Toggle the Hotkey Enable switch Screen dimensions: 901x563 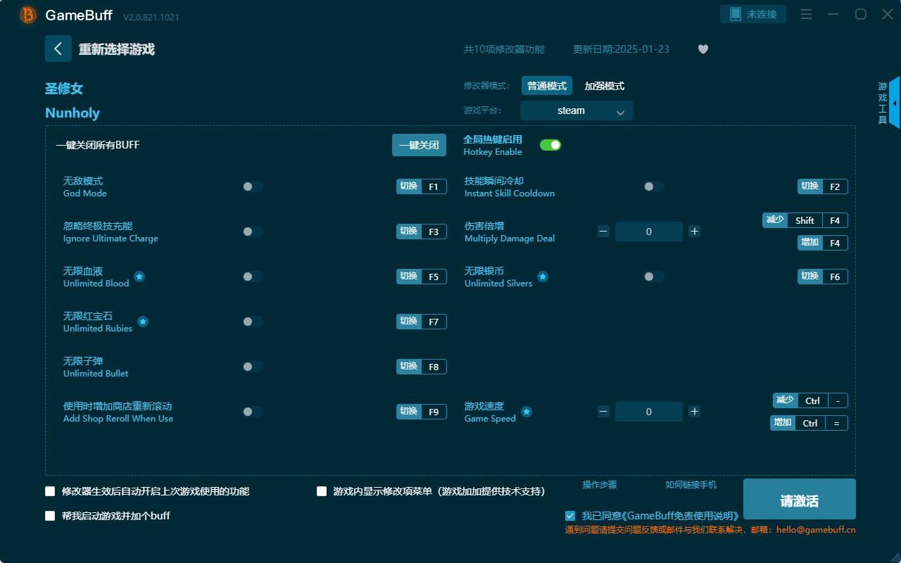[550, 144]
